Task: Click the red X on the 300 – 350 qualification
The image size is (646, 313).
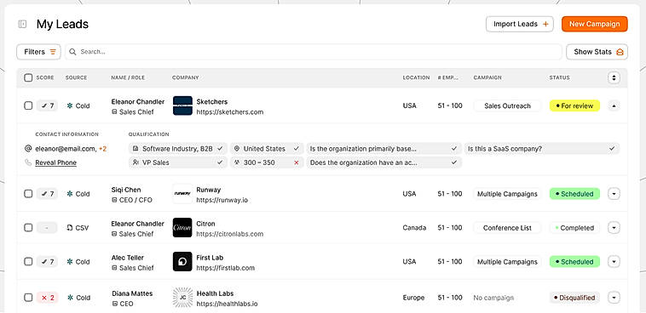Action: click(297, 162)
